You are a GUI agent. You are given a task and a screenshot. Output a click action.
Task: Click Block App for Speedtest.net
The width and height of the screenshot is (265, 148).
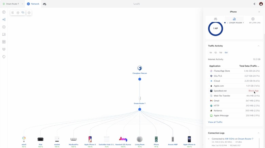(x=253, y=91)
